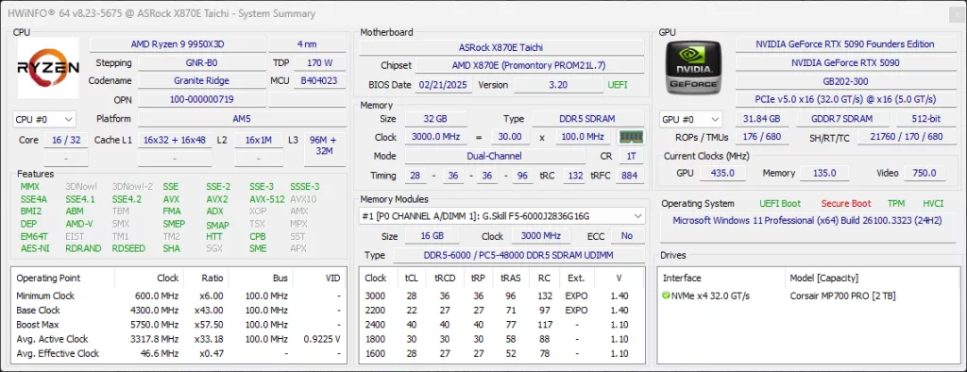Click the tRCD column header

click(x=445, y=278)
